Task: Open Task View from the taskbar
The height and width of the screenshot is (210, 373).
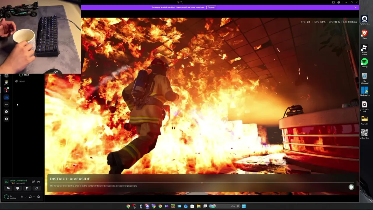Action: click(205, 206)
